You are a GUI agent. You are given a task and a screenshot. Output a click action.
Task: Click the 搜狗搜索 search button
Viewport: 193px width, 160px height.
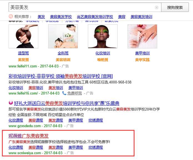[175, 7]
